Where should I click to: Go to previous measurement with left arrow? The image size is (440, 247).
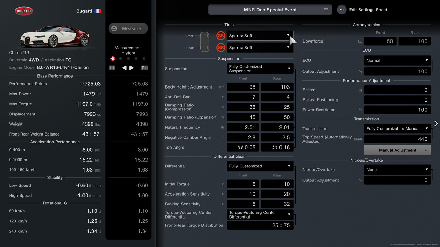(124, 68)
